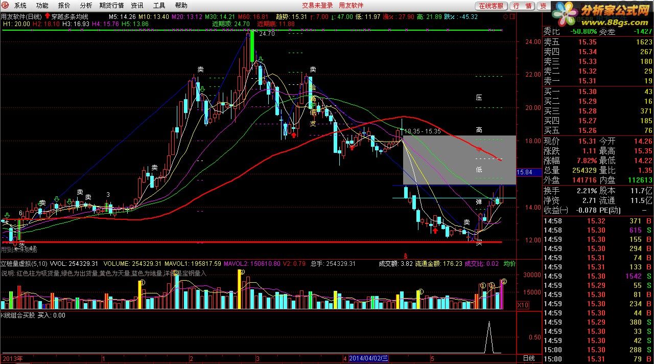This screenshot has width=654, height=364.
Task: Click the X10 scale label on volume axis
Action: point(523,305)
